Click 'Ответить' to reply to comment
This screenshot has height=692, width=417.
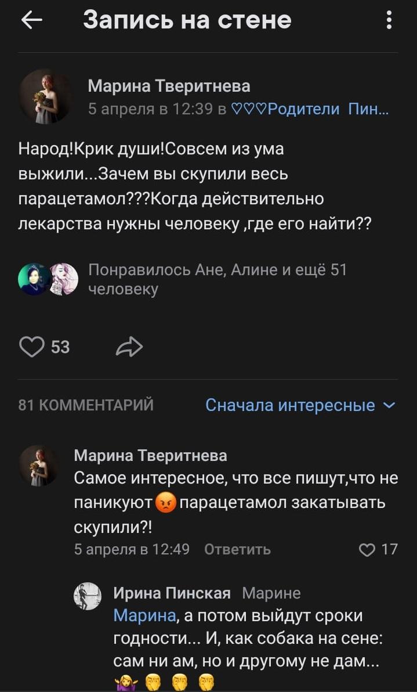pyautogui.click(x=237, y=549)
